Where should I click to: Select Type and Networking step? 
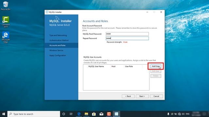click(x=58, y=35)
